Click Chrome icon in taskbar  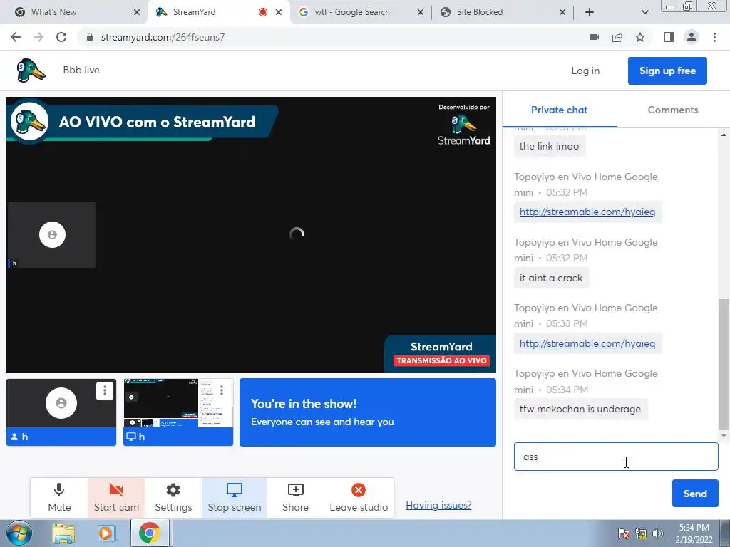pyautogui.click(x=149, y=533)
